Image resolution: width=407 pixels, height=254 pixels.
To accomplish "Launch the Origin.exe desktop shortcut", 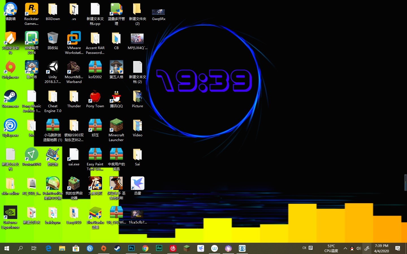I will coord(10,70).
